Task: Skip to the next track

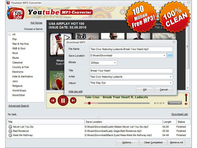Action: point(73,100)
